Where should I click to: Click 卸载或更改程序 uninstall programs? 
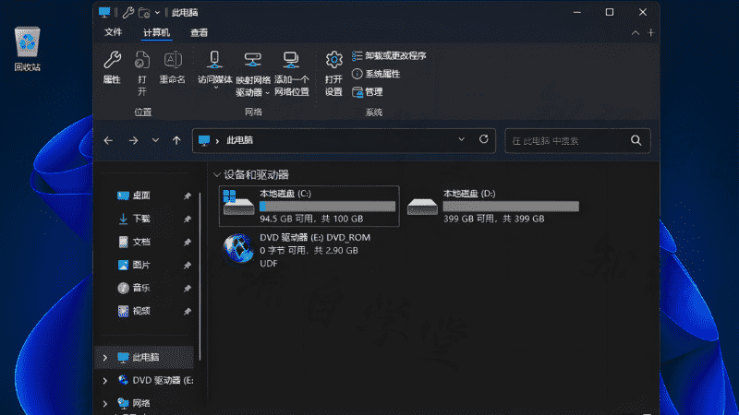389,56
